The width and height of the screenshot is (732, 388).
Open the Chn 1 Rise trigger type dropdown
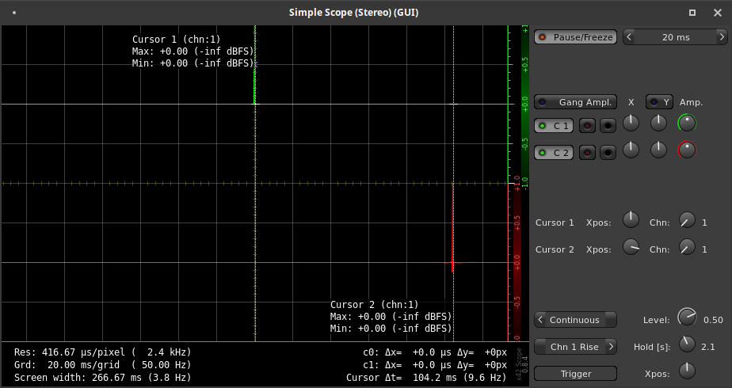[x=575, y=347]
